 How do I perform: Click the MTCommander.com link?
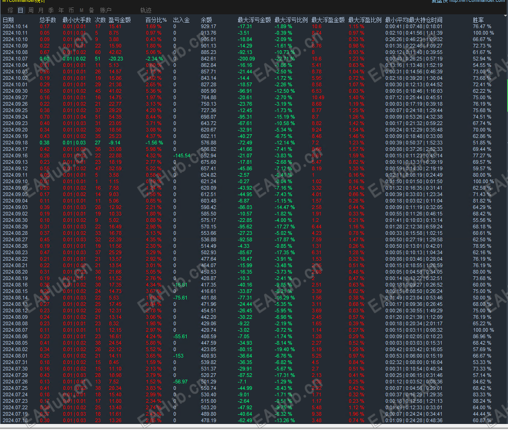tap(477, 1)
